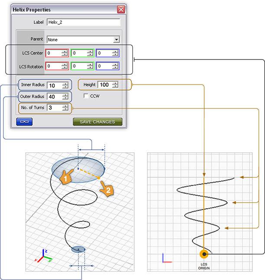Click the small bottom ellipse of the helix

pyautogui.click(x=79, y=249)
